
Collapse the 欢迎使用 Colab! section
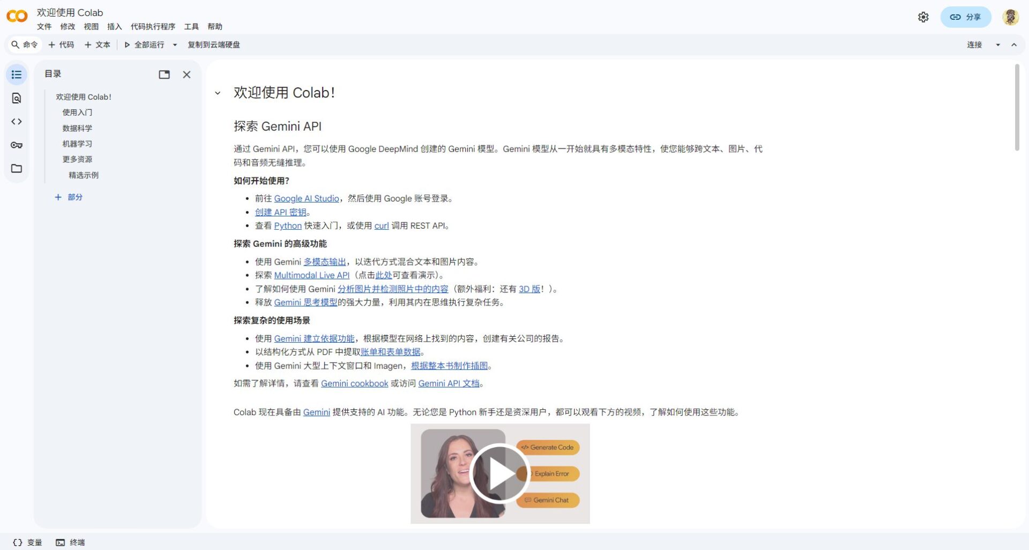click(218, 93)
